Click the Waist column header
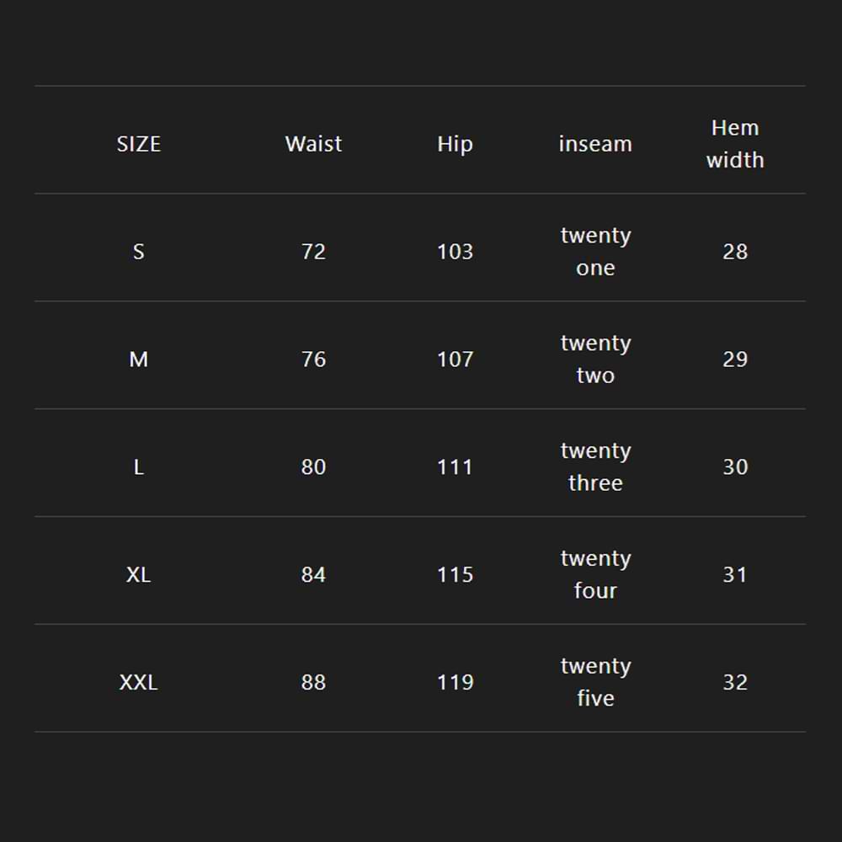 [313, 144]
